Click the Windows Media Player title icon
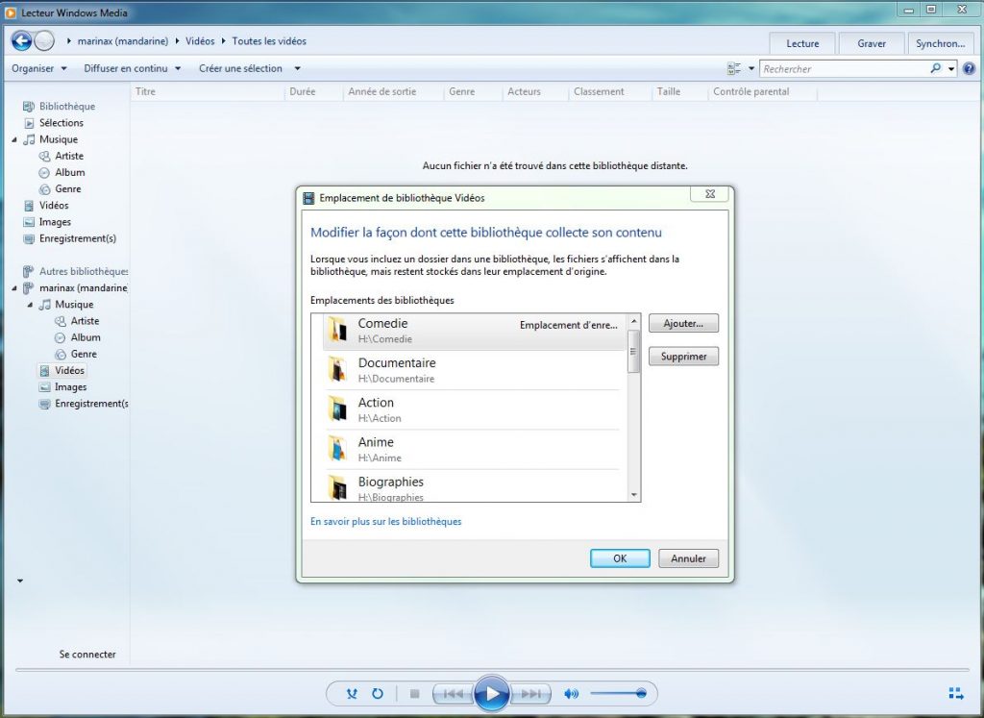 11,12
